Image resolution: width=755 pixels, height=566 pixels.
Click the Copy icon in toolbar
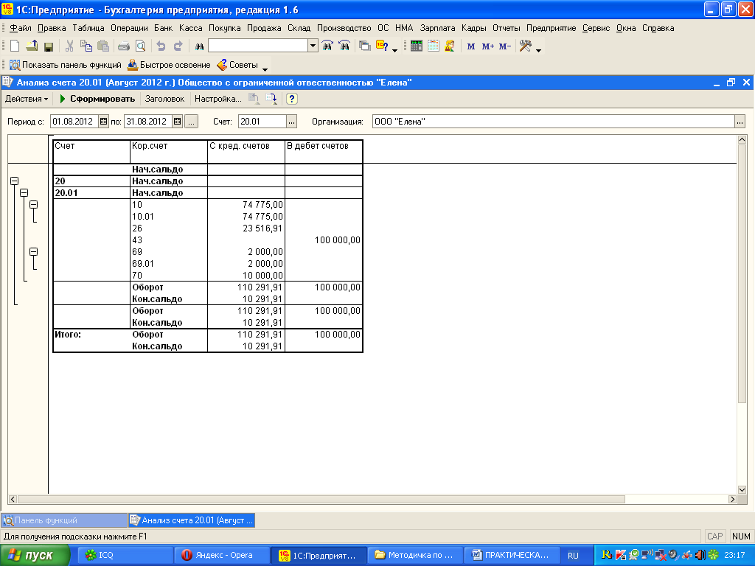[86, 46]
